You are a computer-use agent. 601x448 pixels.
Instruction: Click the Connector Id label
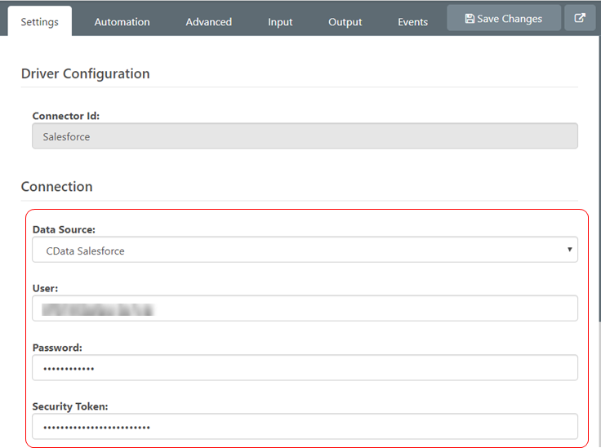(66, 116)
